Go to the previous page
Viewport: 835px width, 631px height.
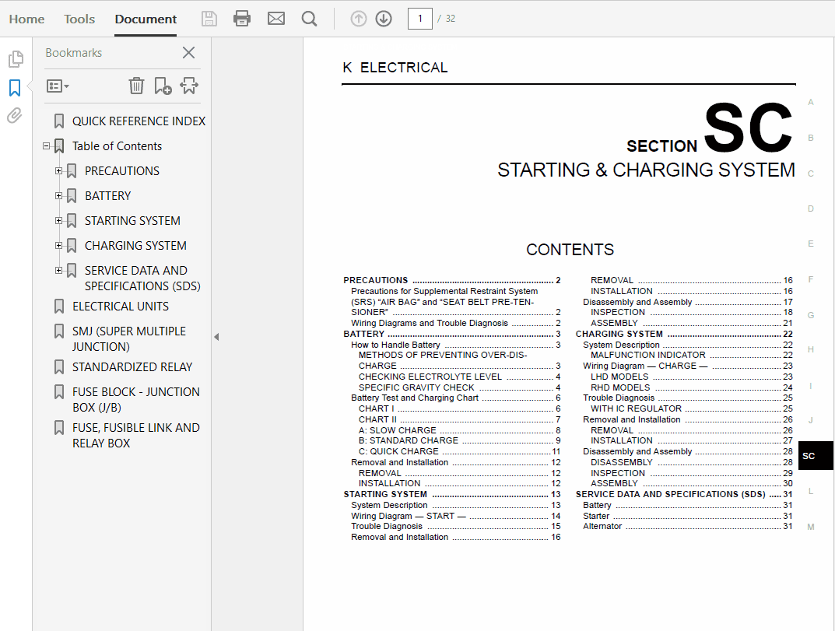[358, 18]
